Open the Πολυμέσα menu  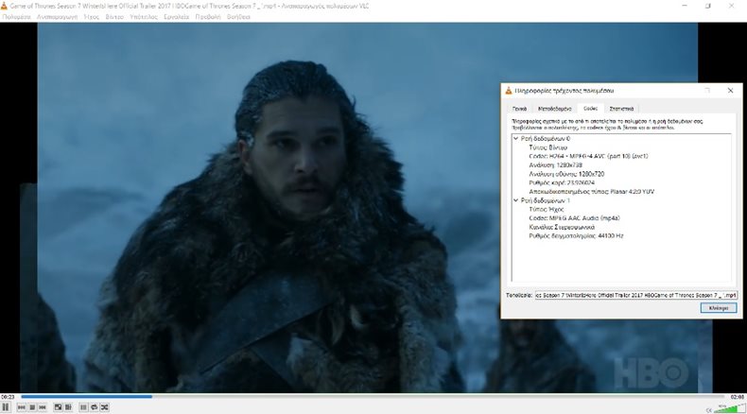coord(16,17)
